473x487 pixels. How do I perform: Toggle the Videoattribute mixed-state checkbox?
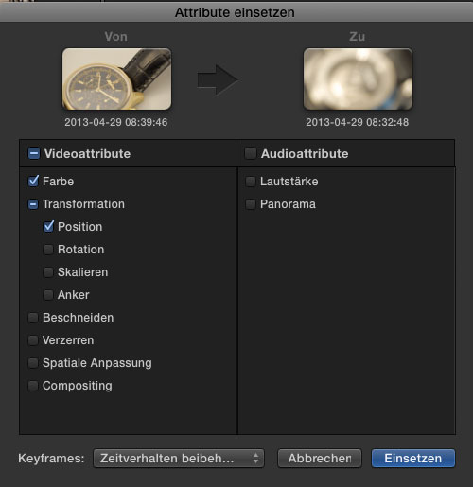click(34, 153)
